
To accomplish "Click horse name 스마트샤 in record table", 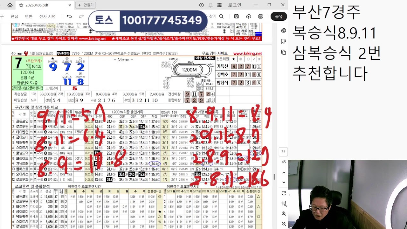I will point(22,148).
